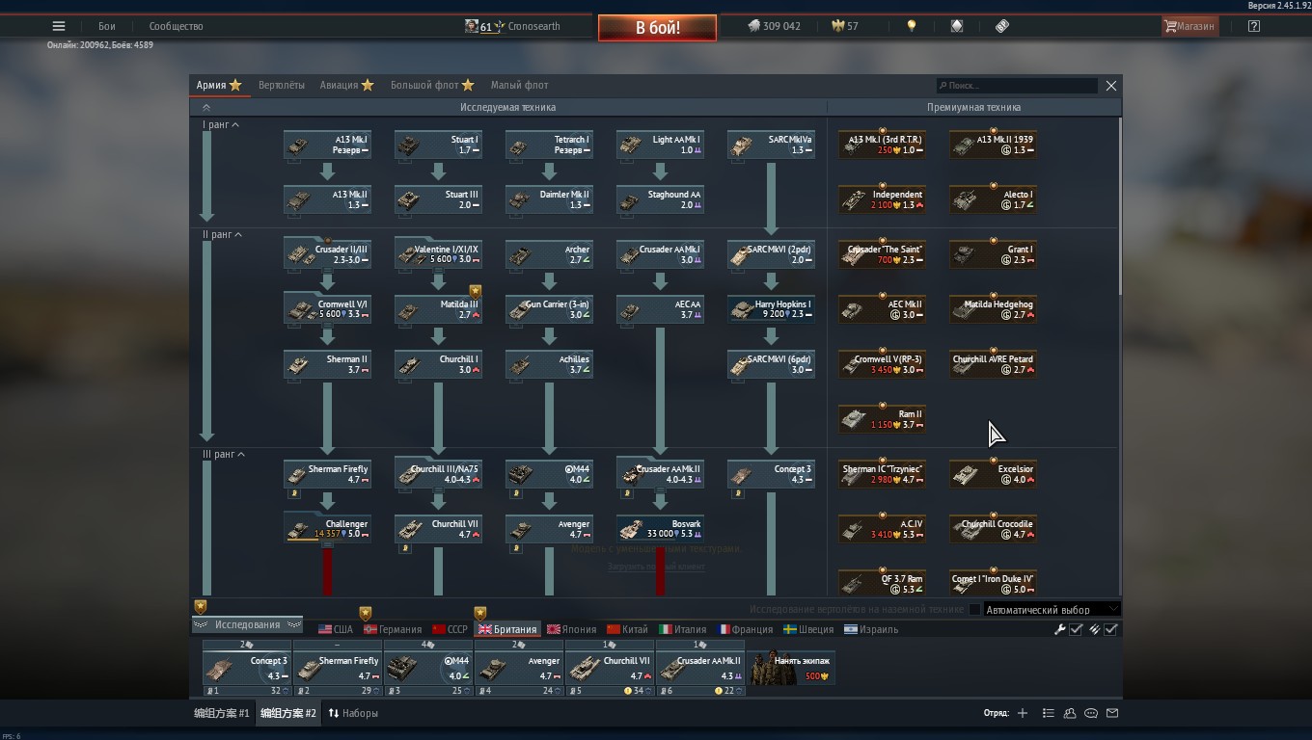This screenshot has height=740, width=1312.
Task: Close the research window with X
Action: point(1110,85)
